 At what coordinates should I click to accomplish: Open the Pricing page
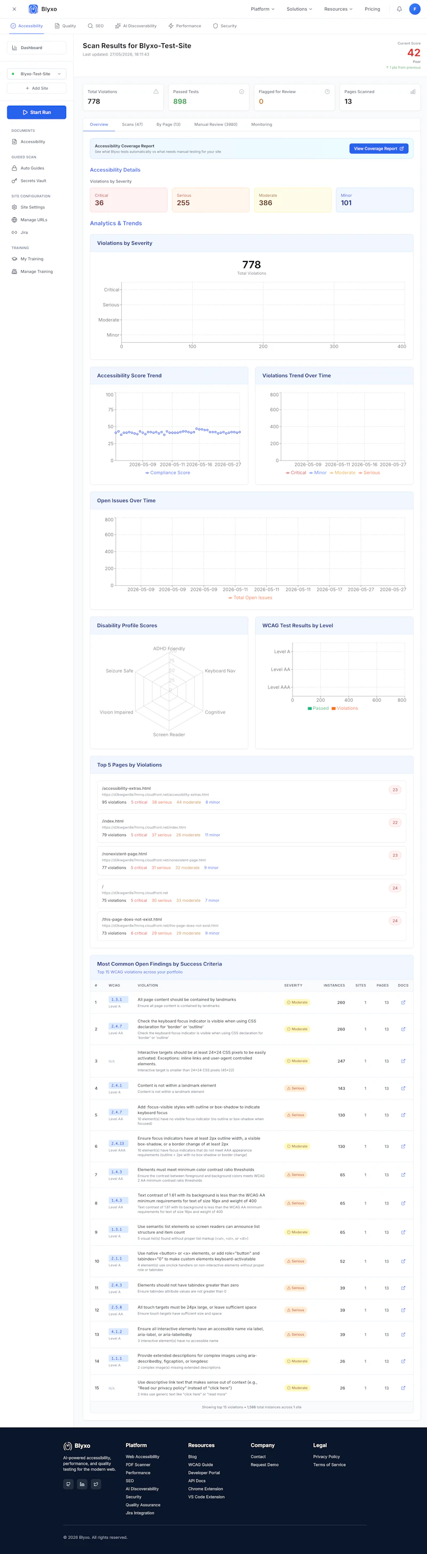(372, 9)
